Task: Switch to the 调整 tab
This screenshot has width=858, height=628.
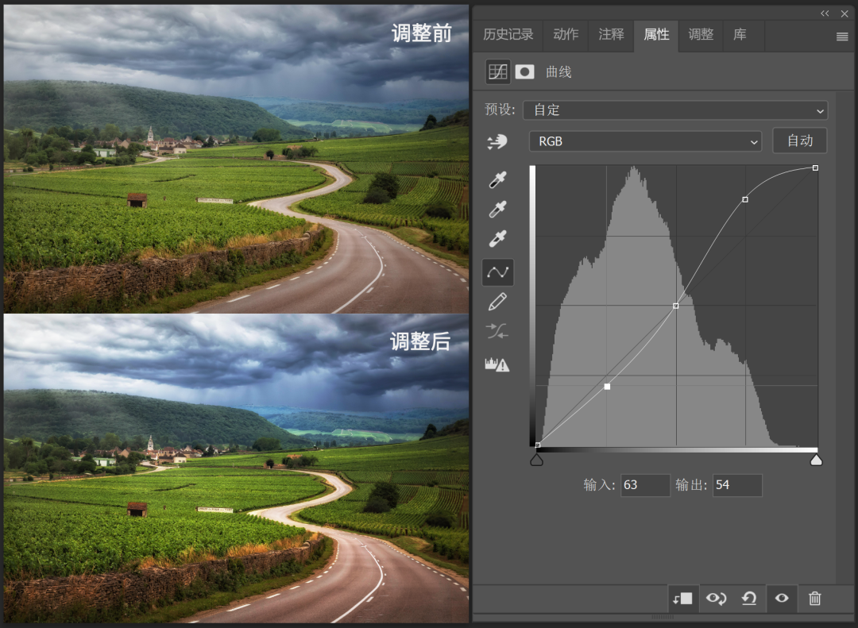Action: (701, 35)
